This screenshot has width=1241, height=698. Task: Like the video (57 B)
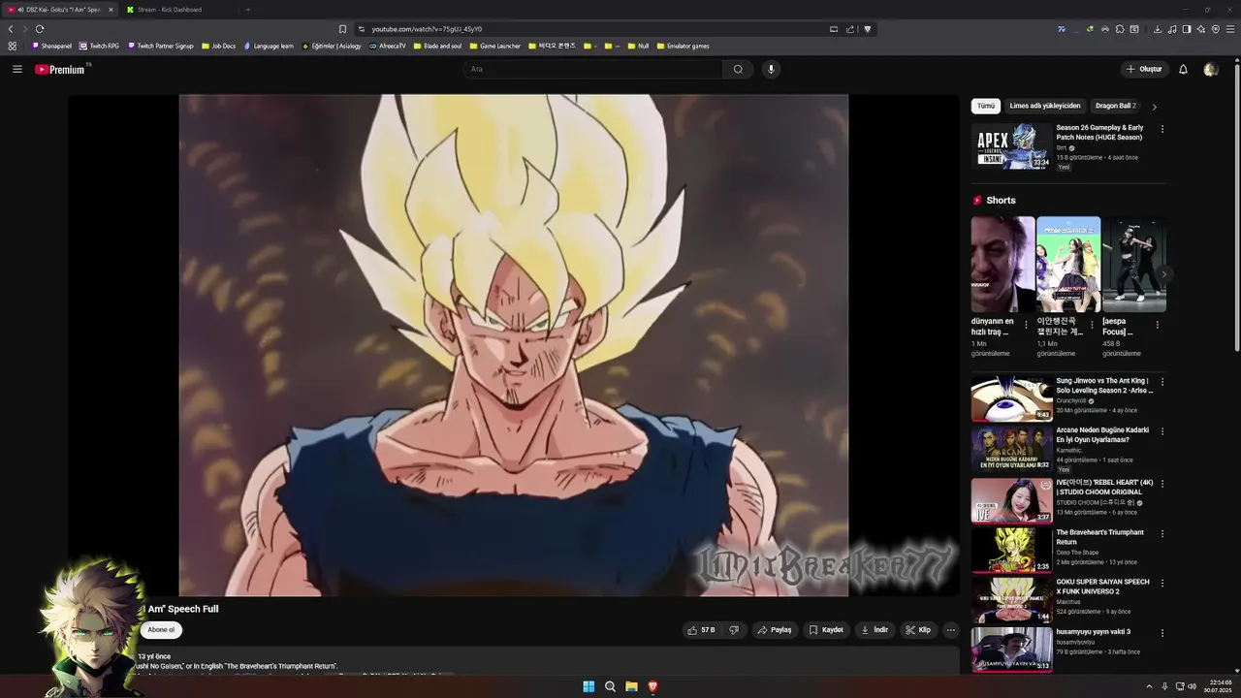pos(701,630)
